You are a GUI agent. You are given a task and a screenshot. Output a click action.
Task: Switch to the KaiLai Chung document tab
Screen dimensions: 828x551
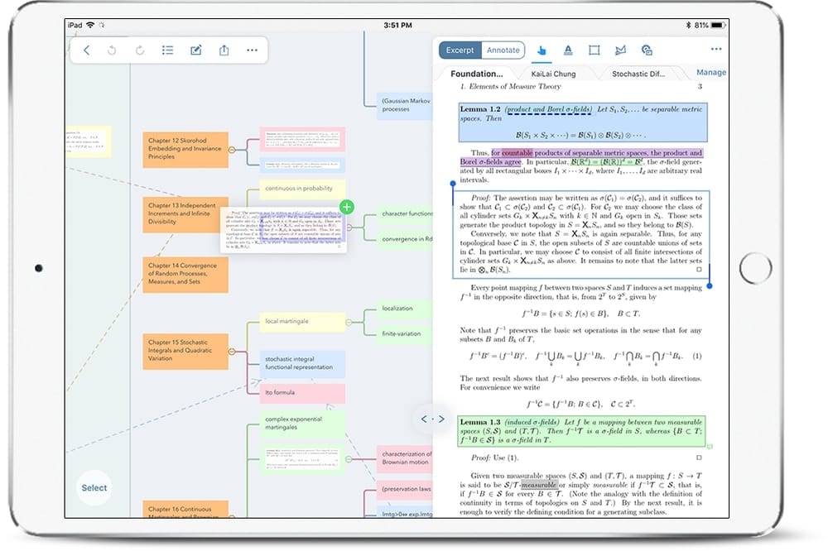coord(559,74)
